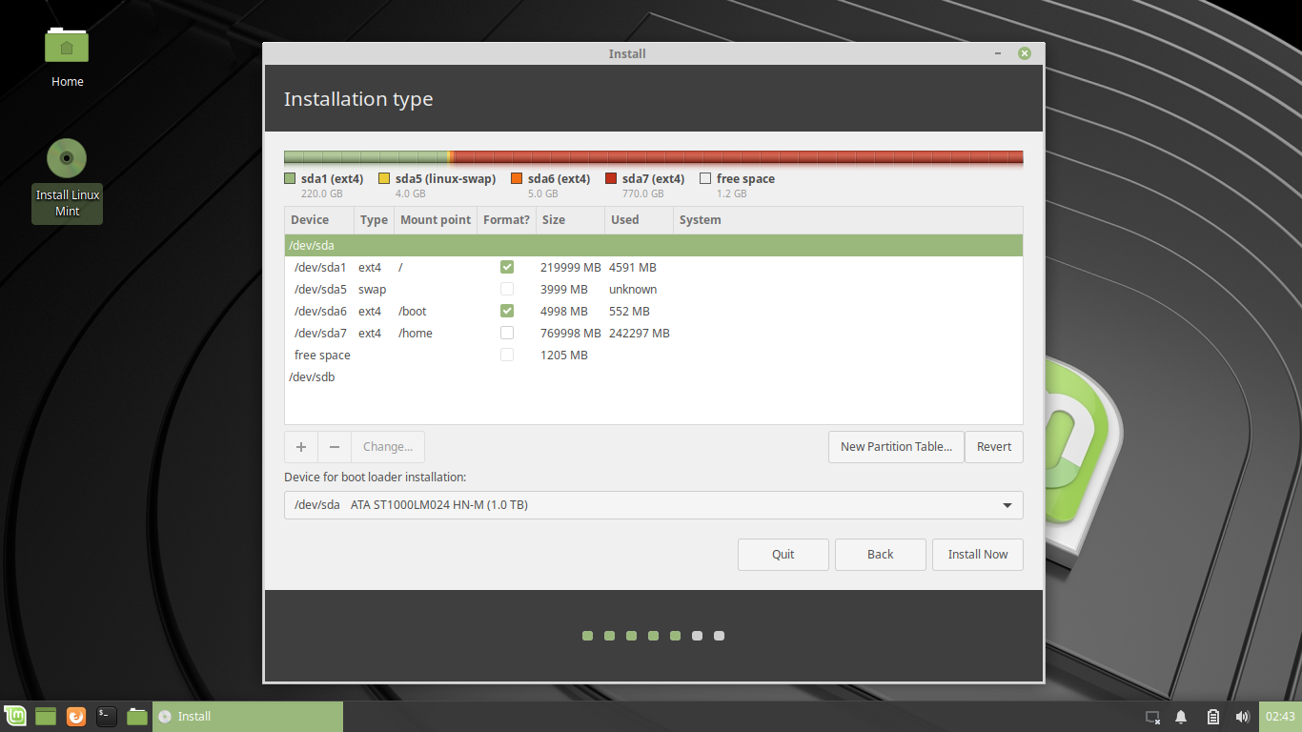Minimize the Install window
1302x732 pixels.
997,53
